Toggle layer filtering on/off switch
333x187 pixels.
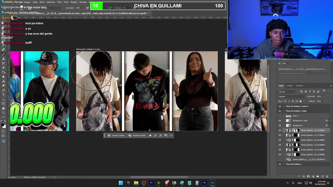[324, 91]
